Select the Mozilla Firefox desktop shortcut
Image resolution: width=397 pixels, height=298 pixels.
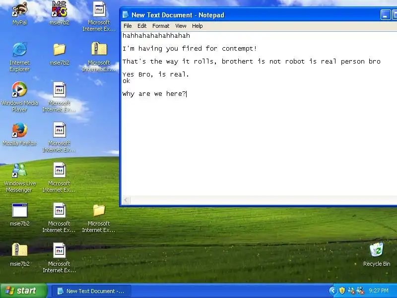click(x=19, y=134)
